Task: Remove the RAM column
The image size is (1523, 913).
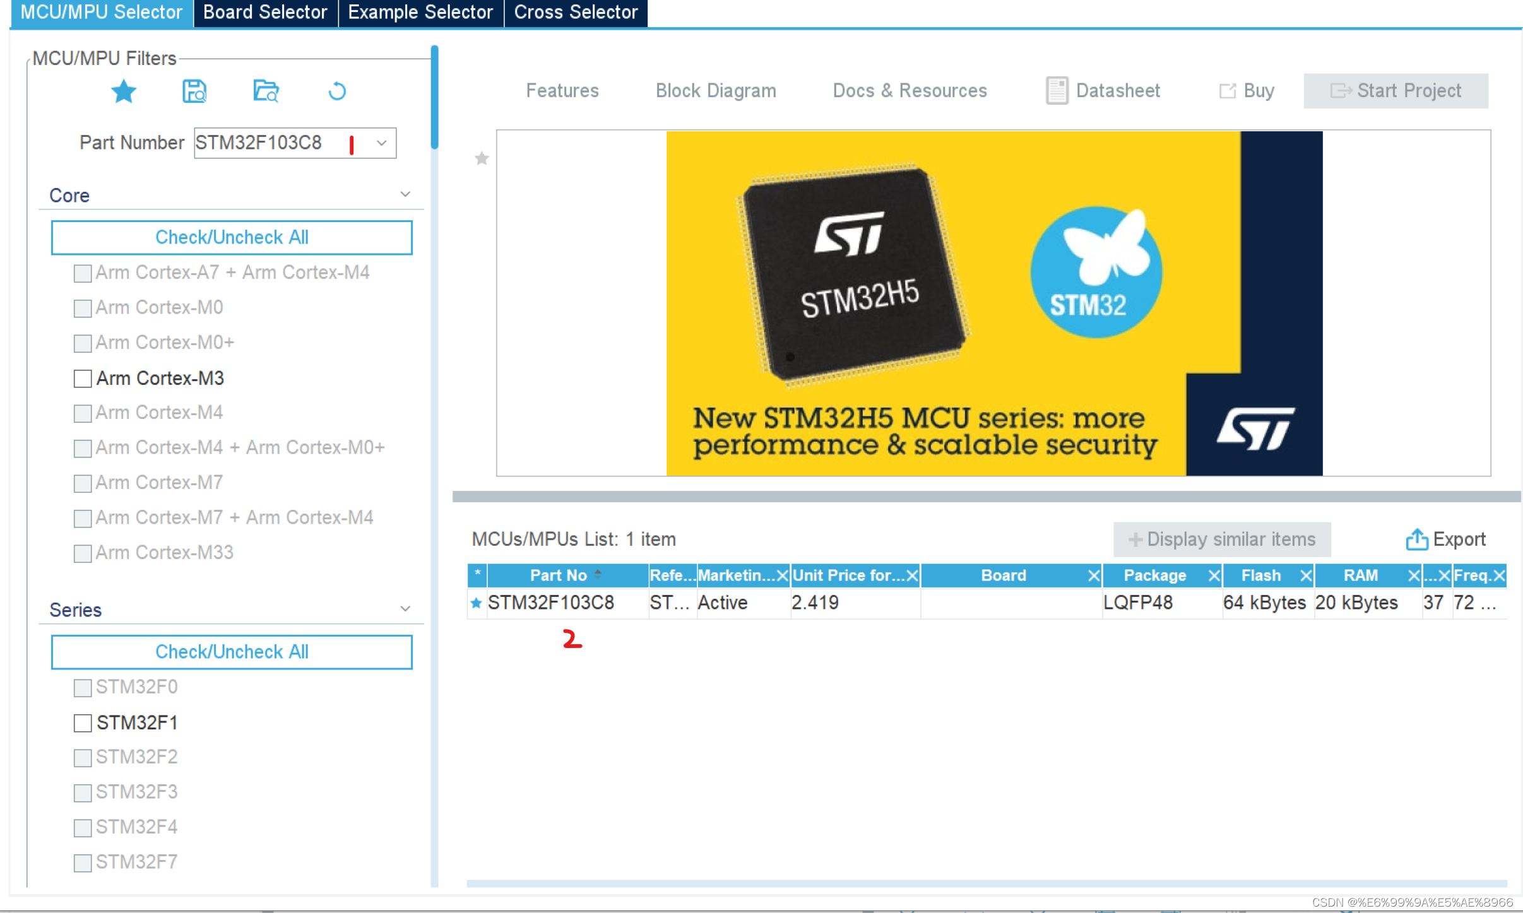Action: 1414,575
